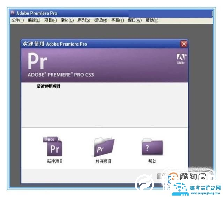Open the 标记(M) menu
Viewport: 223px width, 197px height.
(101, 20)
